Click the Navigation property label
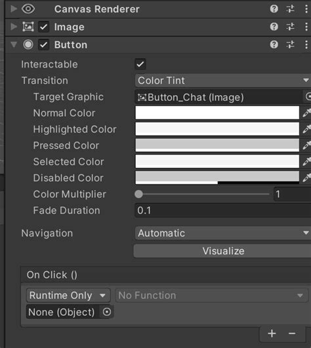Viewport: 311px width, 348px height. point(47,233)
